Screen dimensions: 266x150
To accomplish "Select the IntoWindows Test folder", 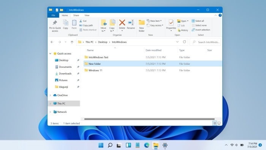I will pos(98,57).
